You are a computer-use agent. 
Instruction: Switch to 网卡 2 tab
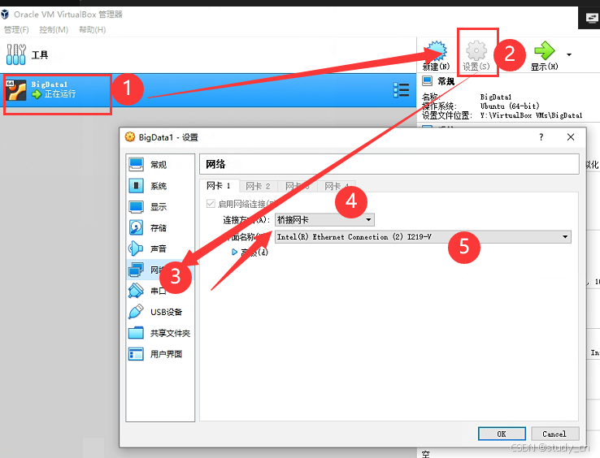[x=259, y=186]
